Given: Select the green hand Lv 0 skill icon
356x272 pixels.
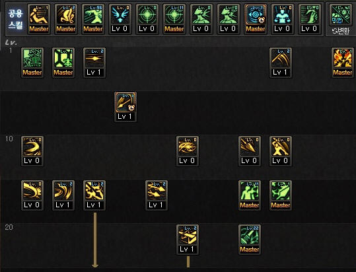Looking at the screenshot, I should [x=310, y=19].
